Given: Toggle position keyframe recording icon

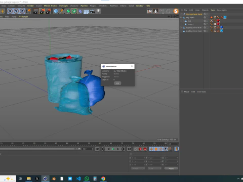Looking at the screenshot, I should (151, 149).
